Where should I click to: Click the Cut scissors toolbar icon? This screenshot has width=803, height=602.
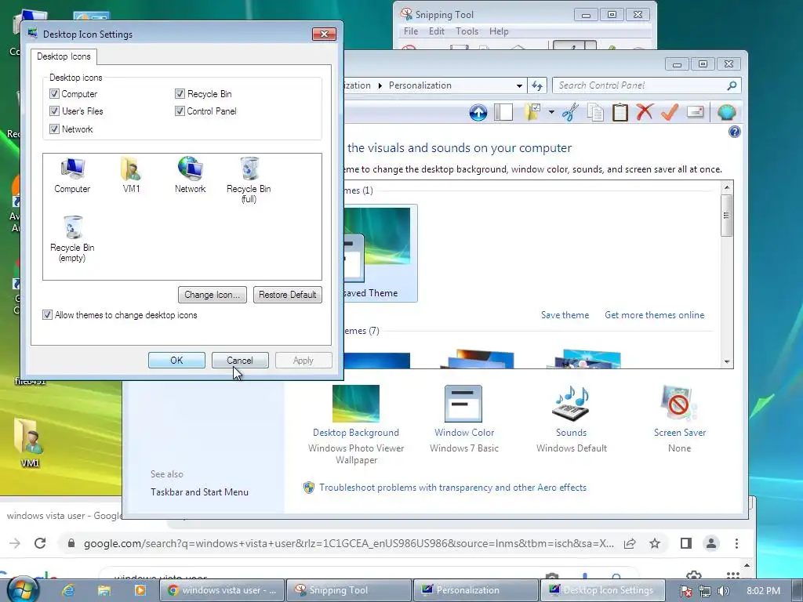pyautogui.click(x=569, y=112)
